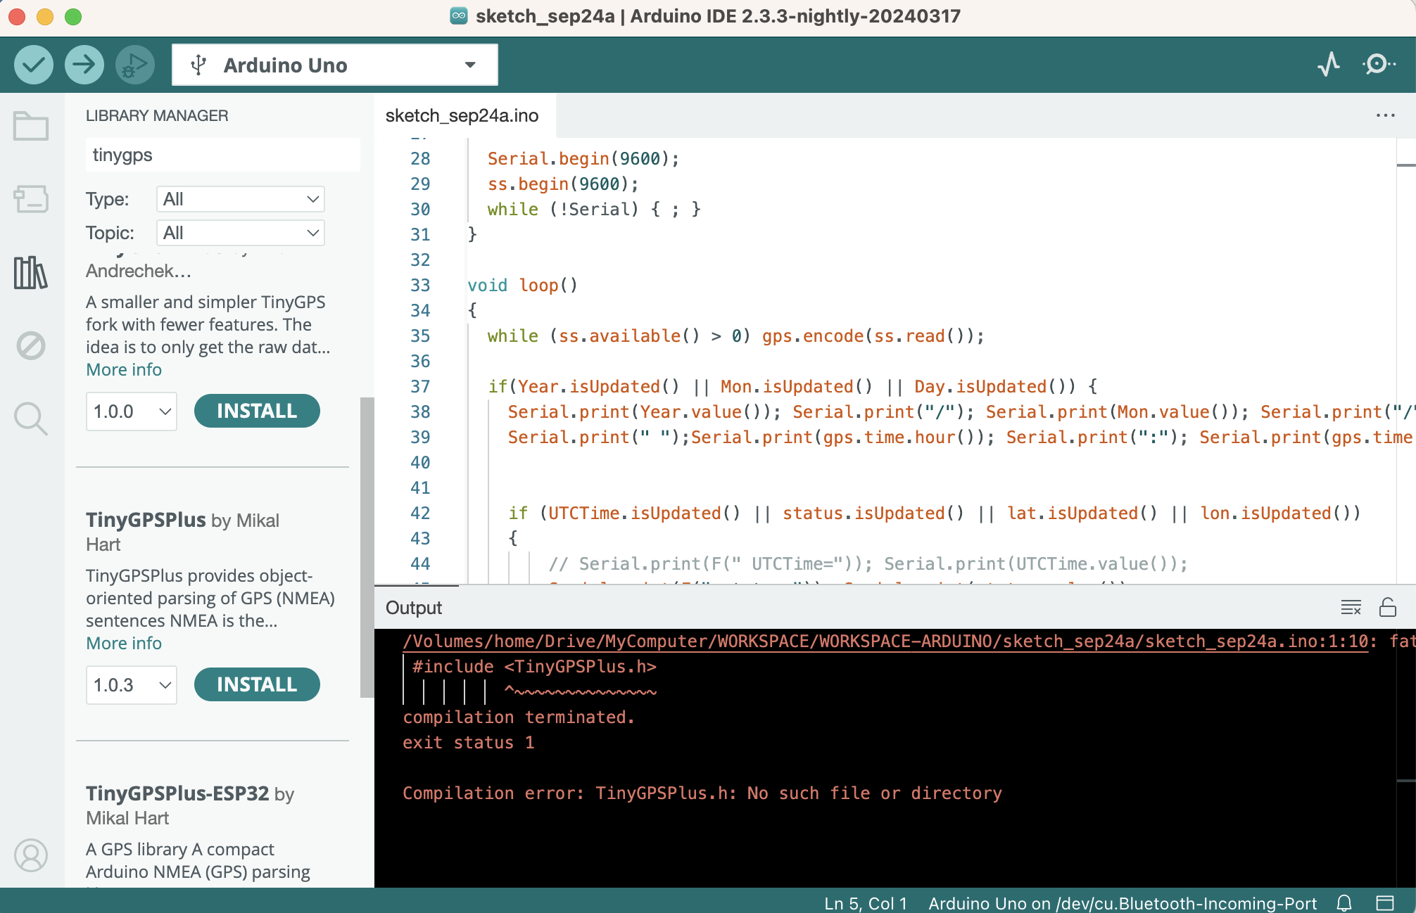
Task: Click the 'compilation terminated.' output line
Action: [x=519, y=717]
